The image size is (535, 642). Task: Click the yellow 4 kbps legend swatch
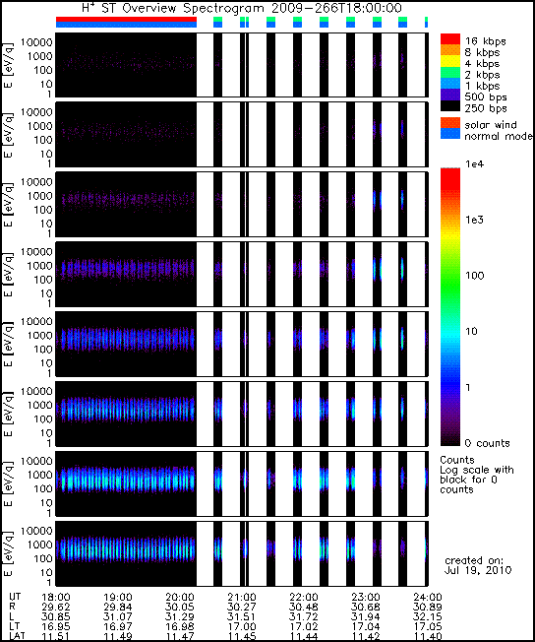449,61
